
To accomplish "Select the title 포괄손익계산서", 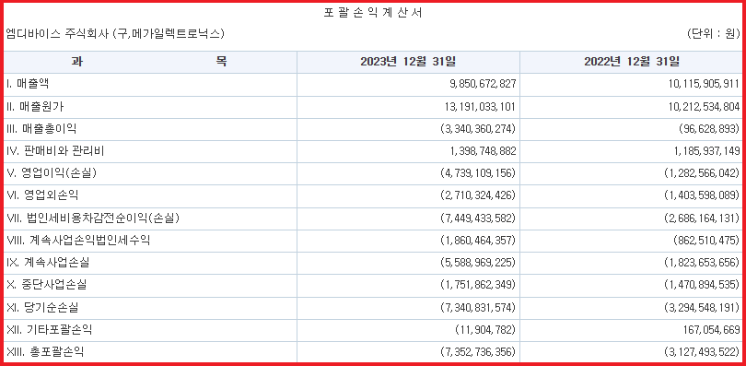I will tap(372, 13).
